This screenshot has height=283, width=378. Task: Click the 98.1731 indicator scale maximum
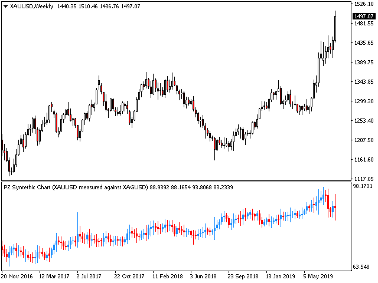(x=362, y=186)
